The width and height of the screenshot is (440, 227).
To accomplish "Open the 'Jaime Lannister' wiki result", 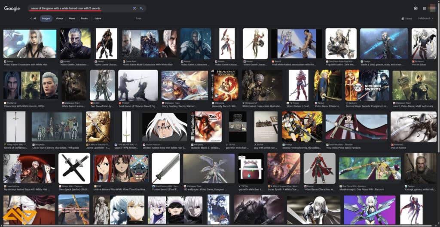I will (x=98, y=148).
